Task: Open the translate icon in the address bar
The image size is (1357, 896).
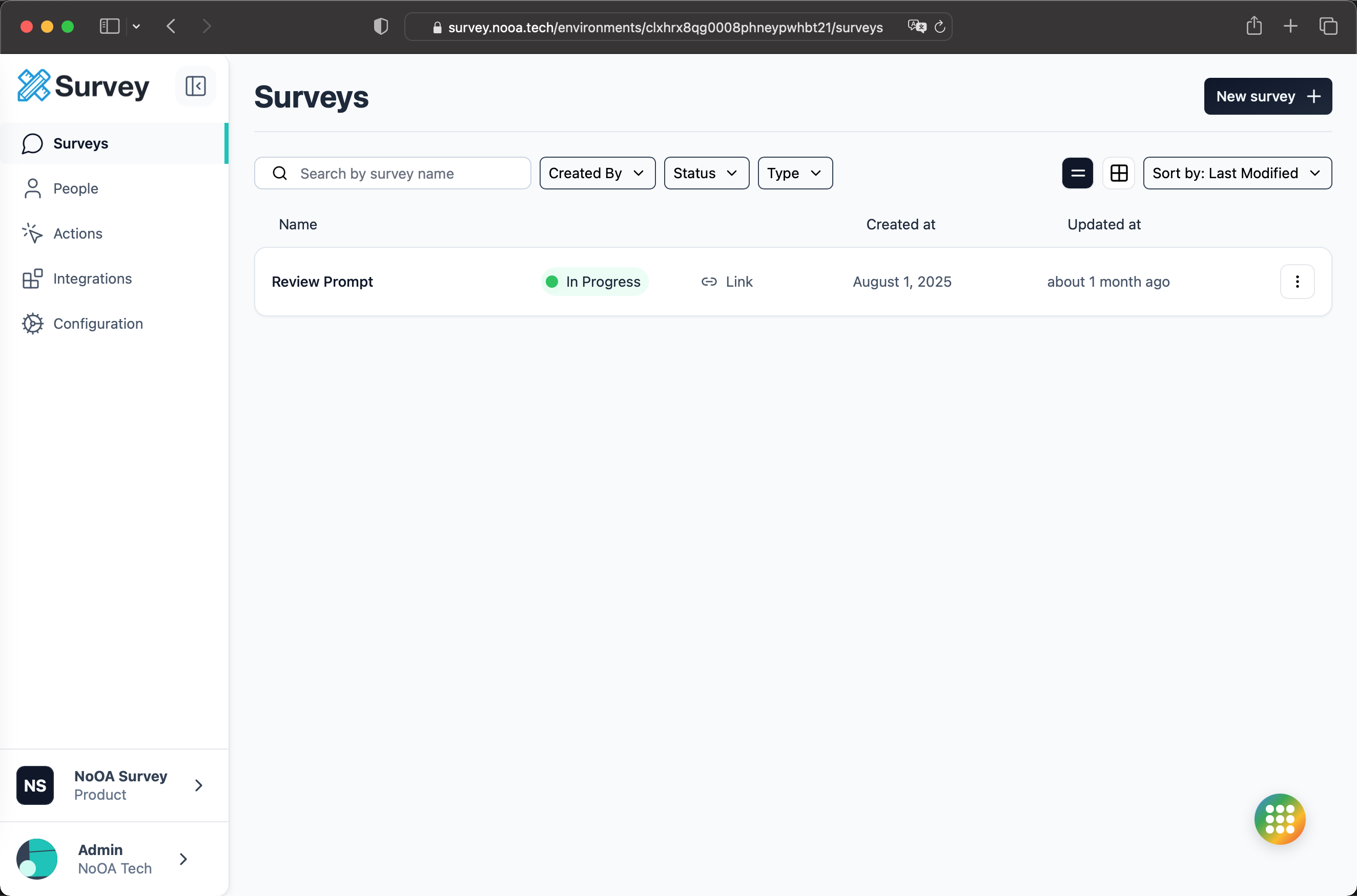Action: pyautogui.click(x=916, y=27)
